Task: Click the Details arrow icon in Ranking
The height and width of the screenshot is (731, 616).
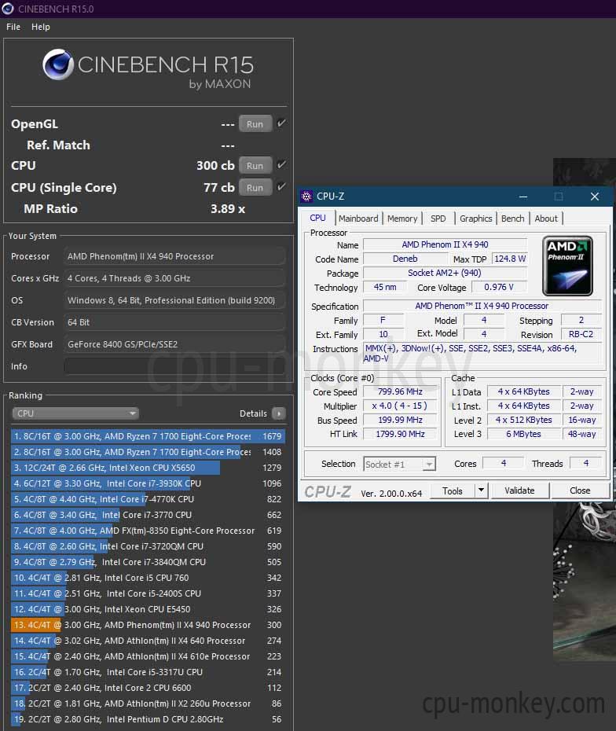Action: click(279, 413)
